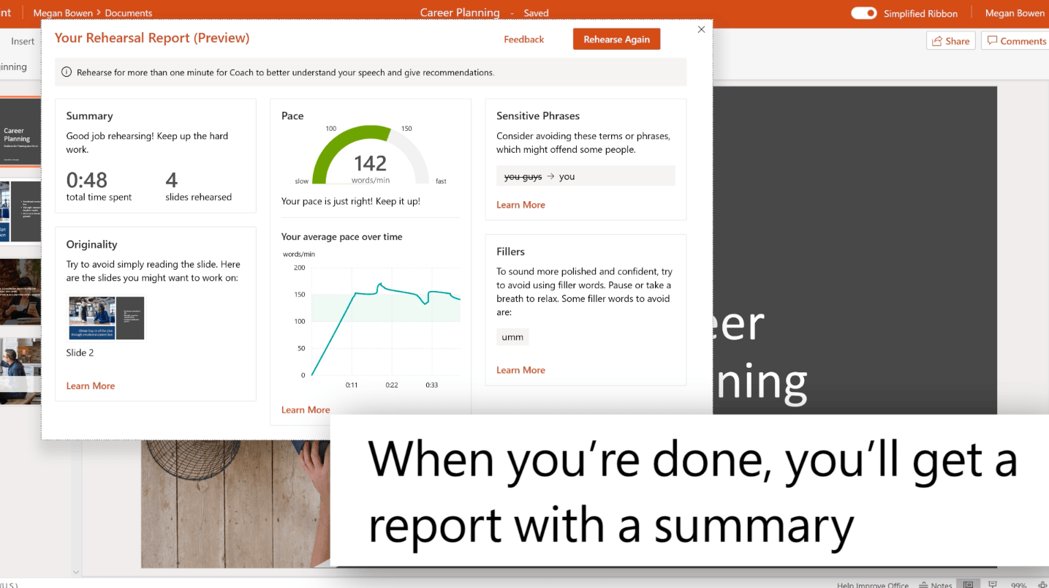Switch to Normal view in status bar

tap(969, 584)
